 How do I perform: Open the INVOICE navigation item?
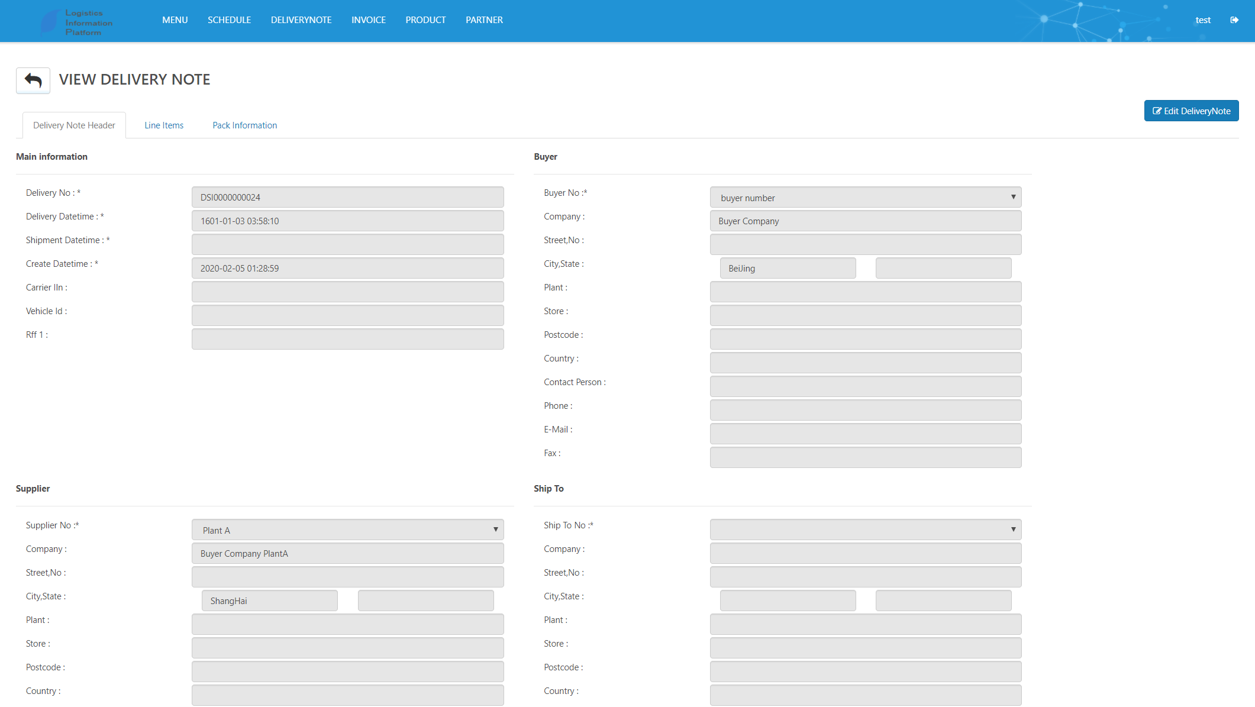(369, 20)
